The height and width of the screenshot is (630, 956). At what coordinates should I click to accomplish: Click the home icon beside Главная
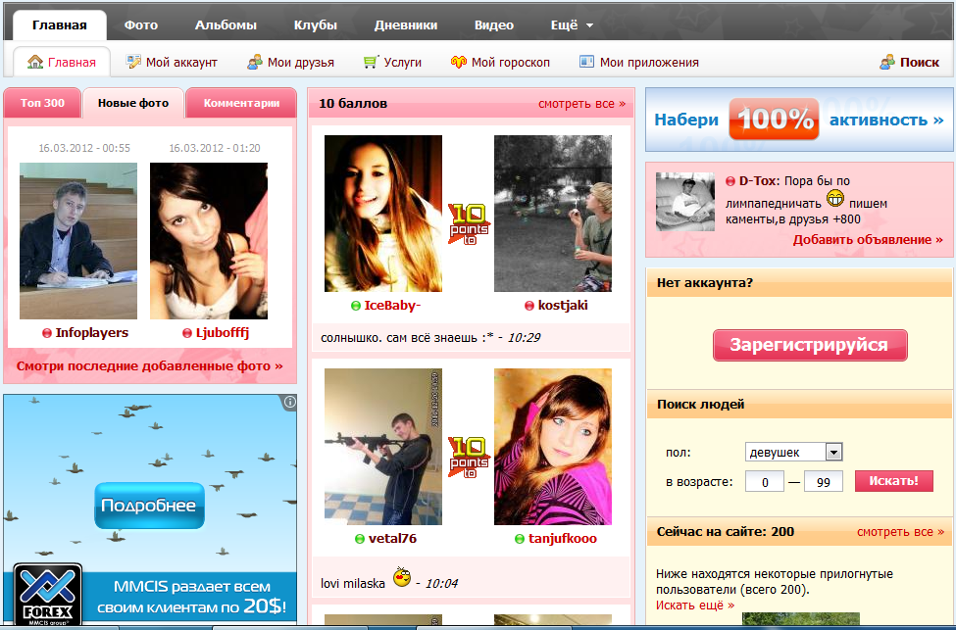[x=35, y=62]
